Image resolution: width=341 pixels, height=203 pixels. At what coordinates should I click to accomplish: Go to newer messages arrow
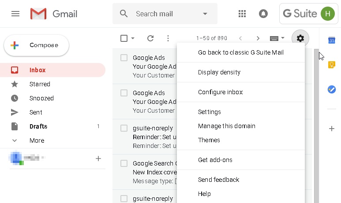click(240, 38)
